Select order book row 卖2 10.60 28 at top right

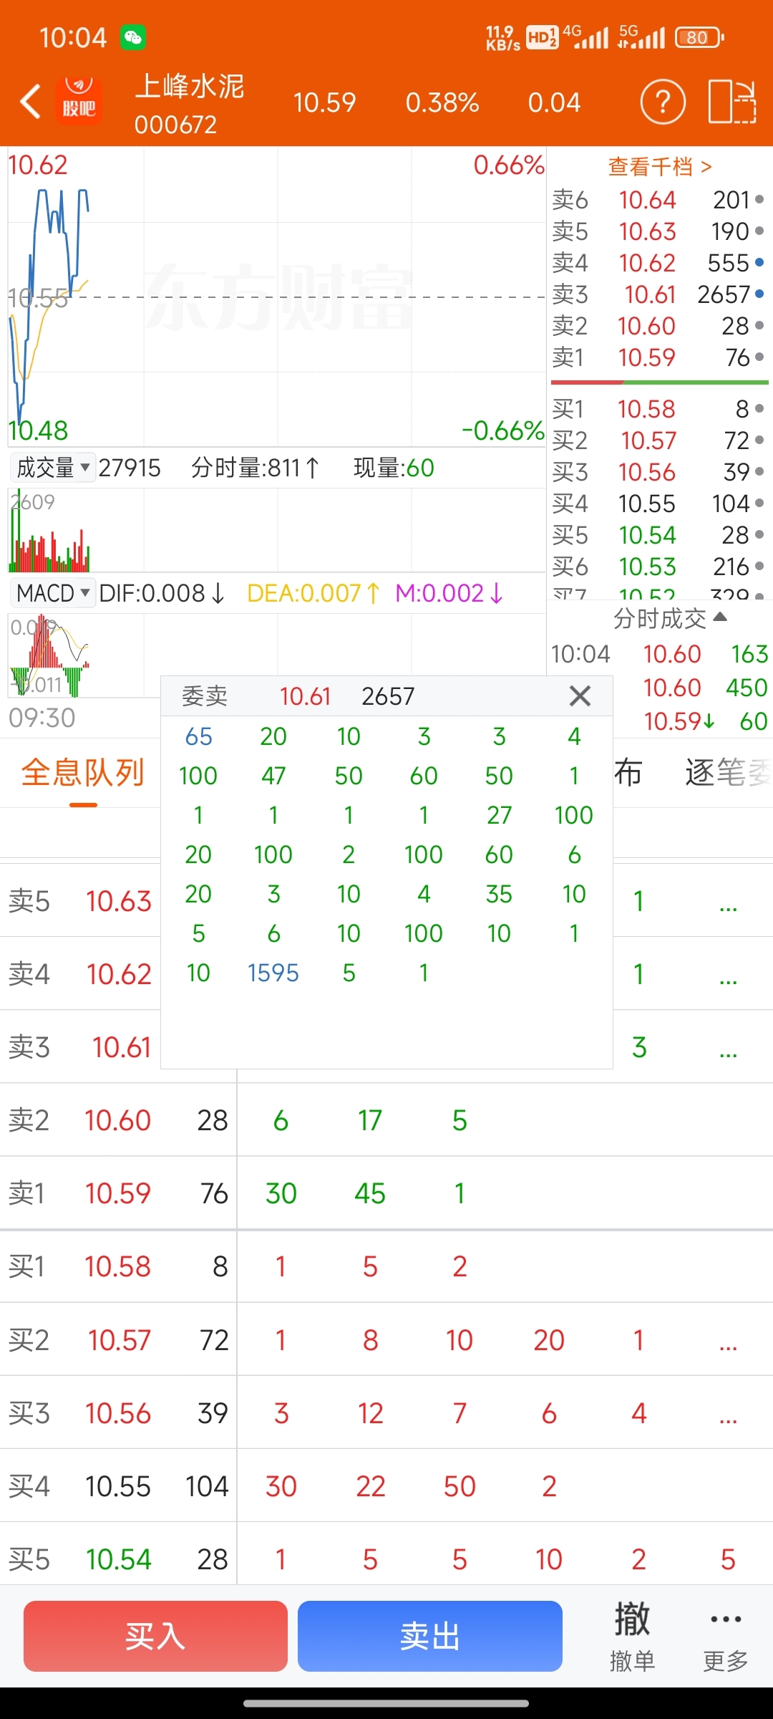(x=658, y=326)
